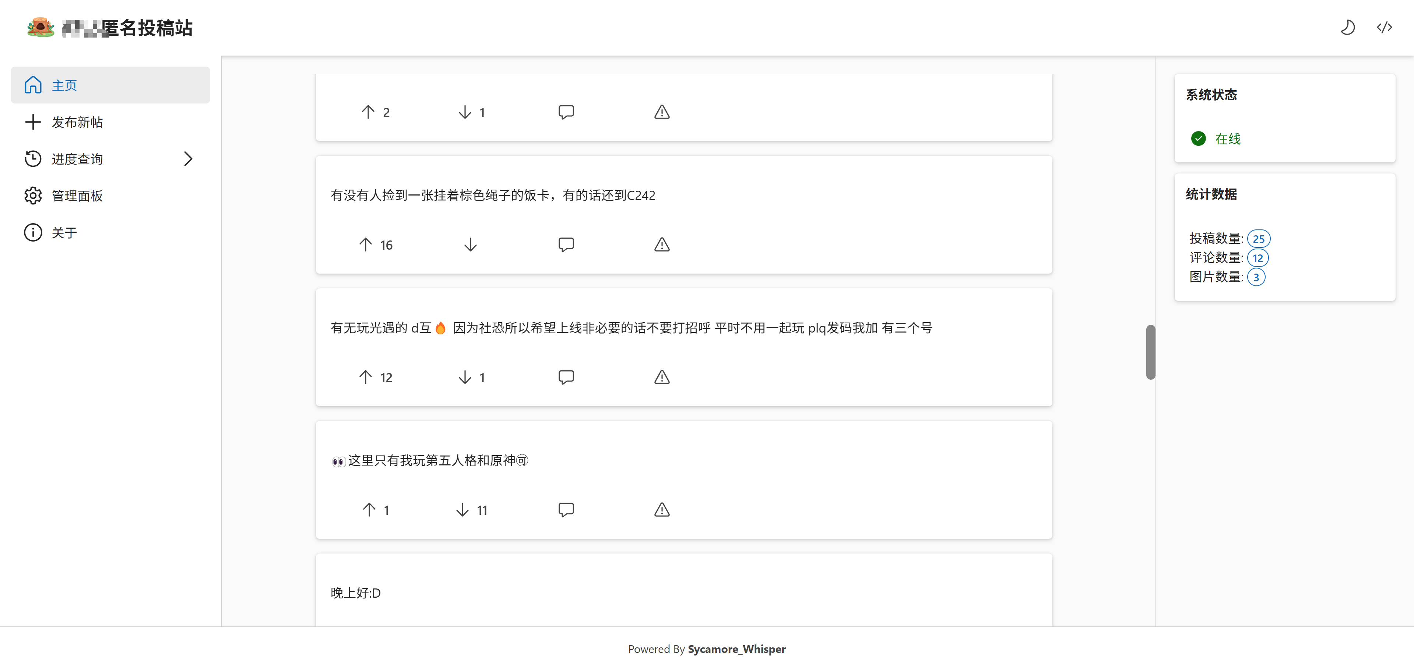This screenshot has height=668, width=1414.
Task: Upvote the 第五人格和原神 post
Action: pos(369,510)
